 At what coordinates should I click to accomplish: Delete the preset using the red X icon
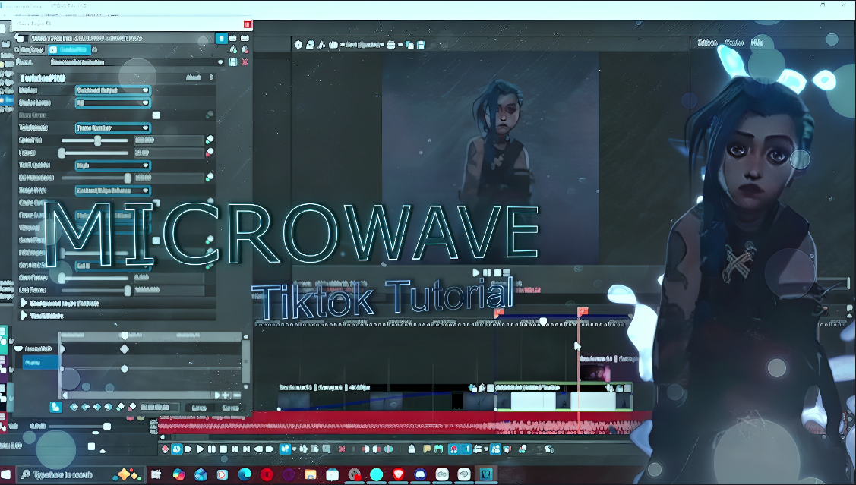coord(245,62)
